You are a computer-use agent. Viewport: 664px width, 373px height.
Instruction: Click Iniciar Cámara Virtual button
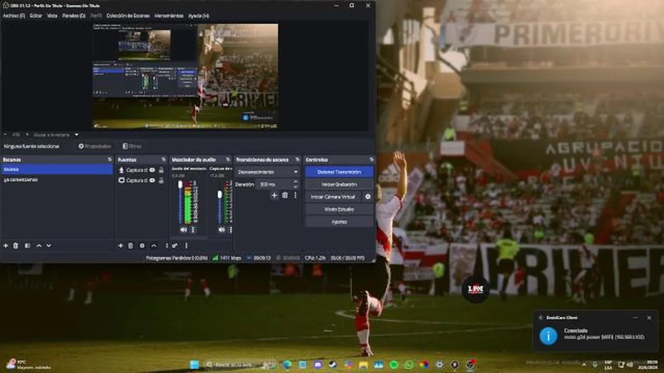tap(334, 197)
